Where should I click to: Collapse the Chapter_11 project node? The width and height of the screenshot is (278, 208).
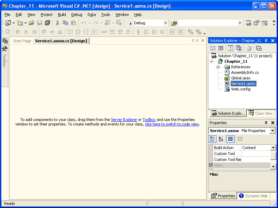(x=211, y=61)
